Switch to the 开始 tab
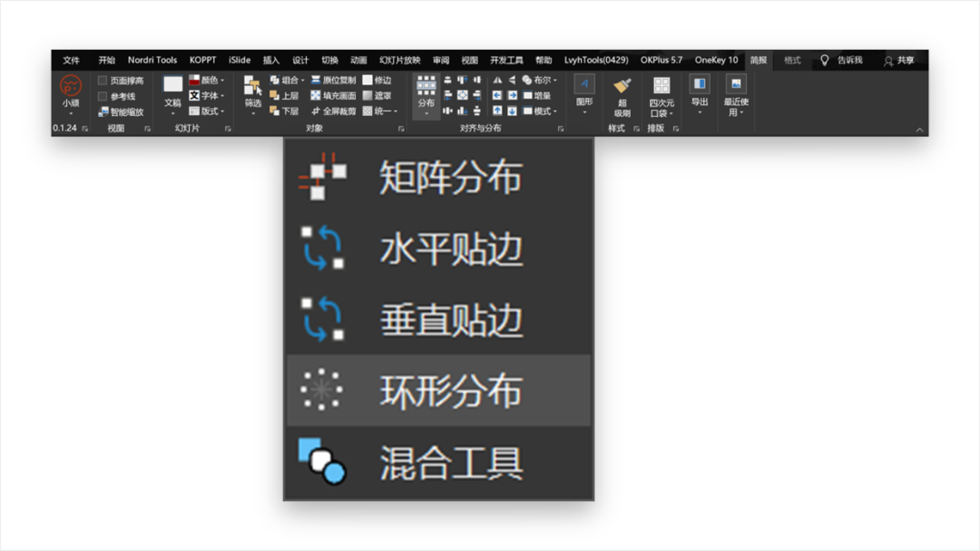This screenshot has width=980, height=551. pyautogui.click(x=106, y=60)
